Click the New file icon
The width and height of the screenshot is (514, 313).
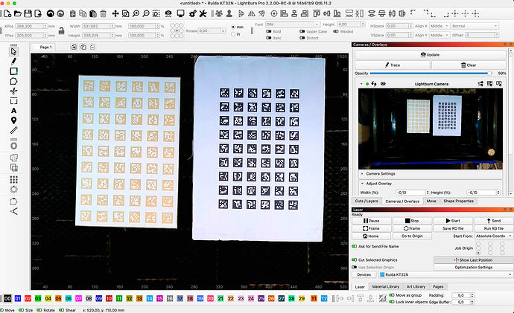7,13
